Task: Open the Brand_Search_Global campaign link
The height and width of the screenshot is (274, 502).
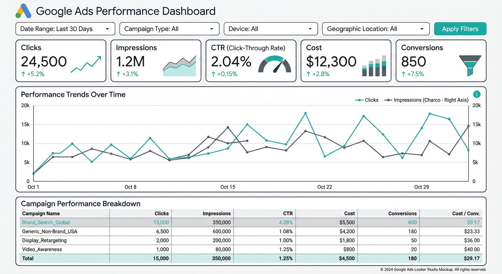Action: pos(46,222)
